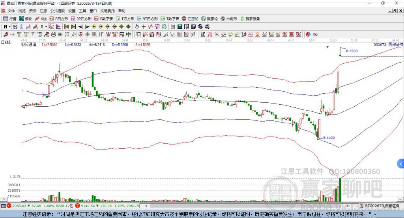This screenshot has width=404, height=218.
Task: Click the red-blue yin-yang icon
Action: [308, 35]
